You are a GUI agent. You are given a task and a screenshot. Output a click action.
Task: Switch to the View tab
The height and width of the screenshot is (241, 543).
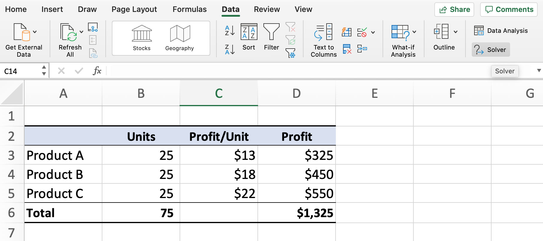pos(303,9)
